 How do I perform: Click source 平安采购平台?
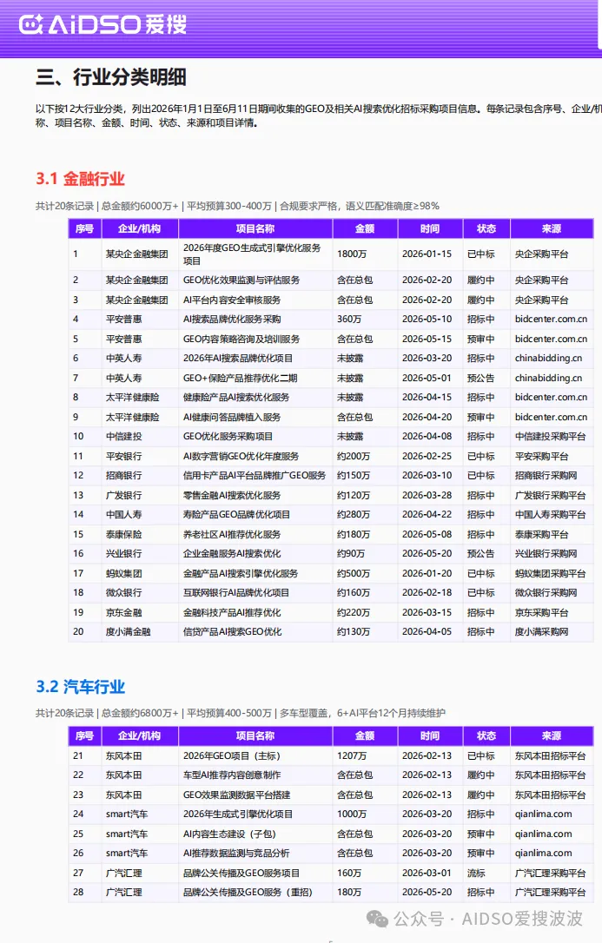542,456
